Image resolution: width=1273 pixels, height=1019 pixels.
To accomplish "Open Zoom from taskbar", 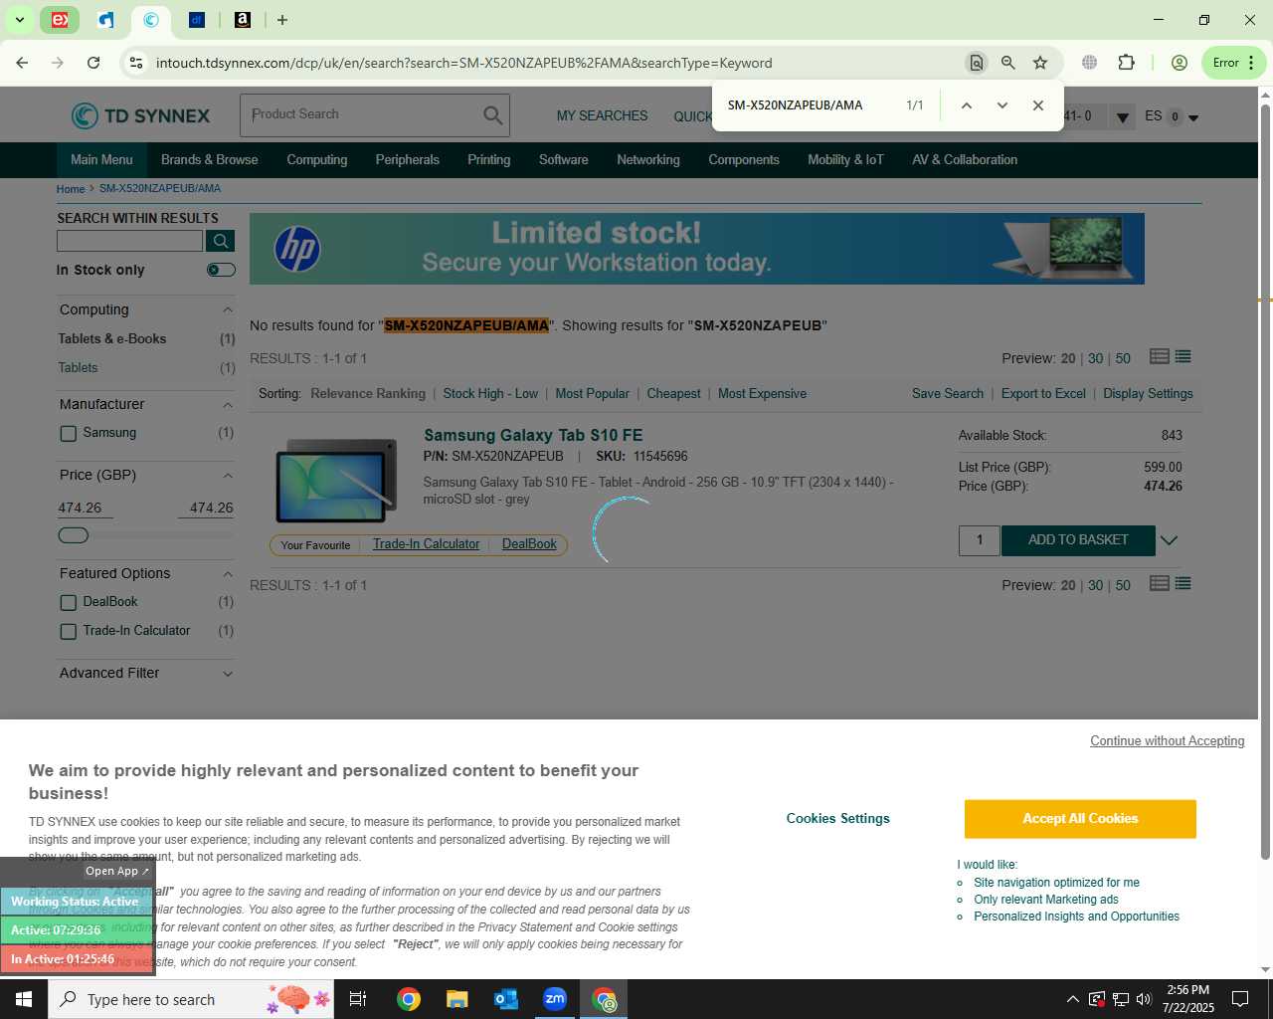I will point(555,999).
